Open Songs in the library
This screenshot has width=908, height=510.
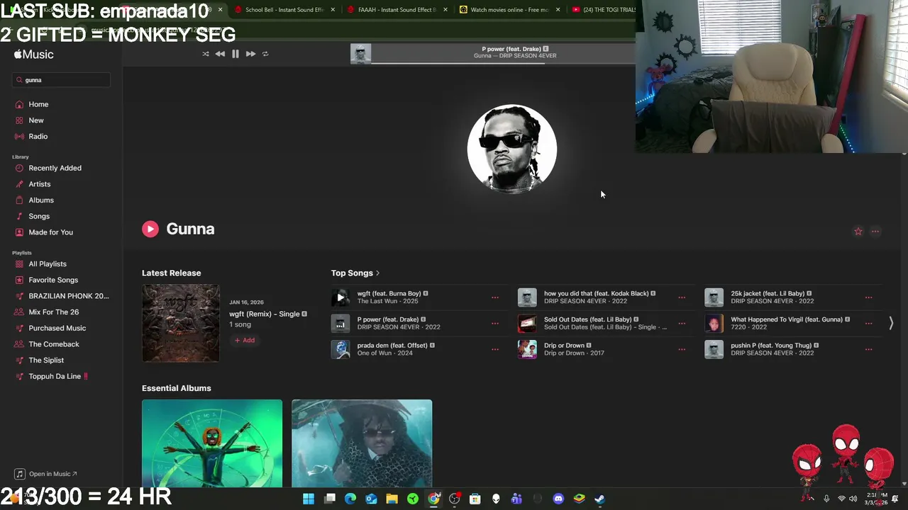(39, 216)
